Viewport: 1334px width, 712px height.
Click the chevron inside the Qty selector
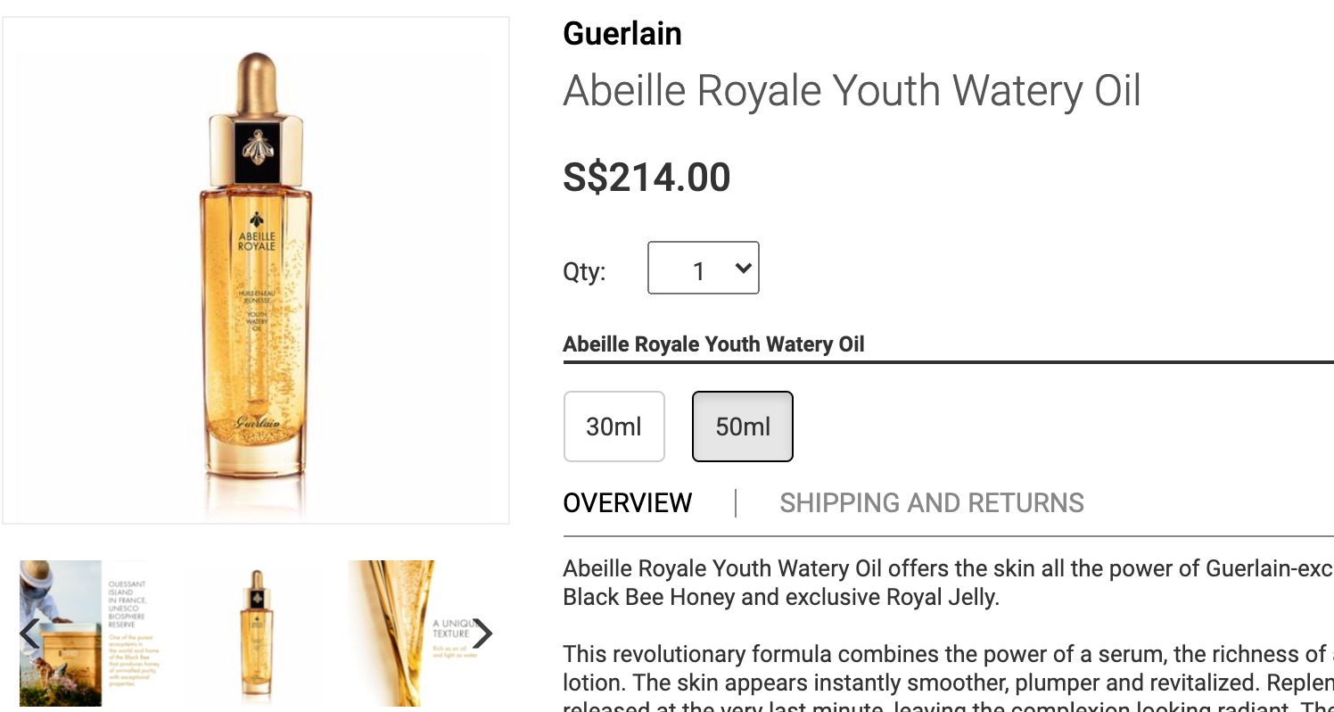(x=742, y=268)
